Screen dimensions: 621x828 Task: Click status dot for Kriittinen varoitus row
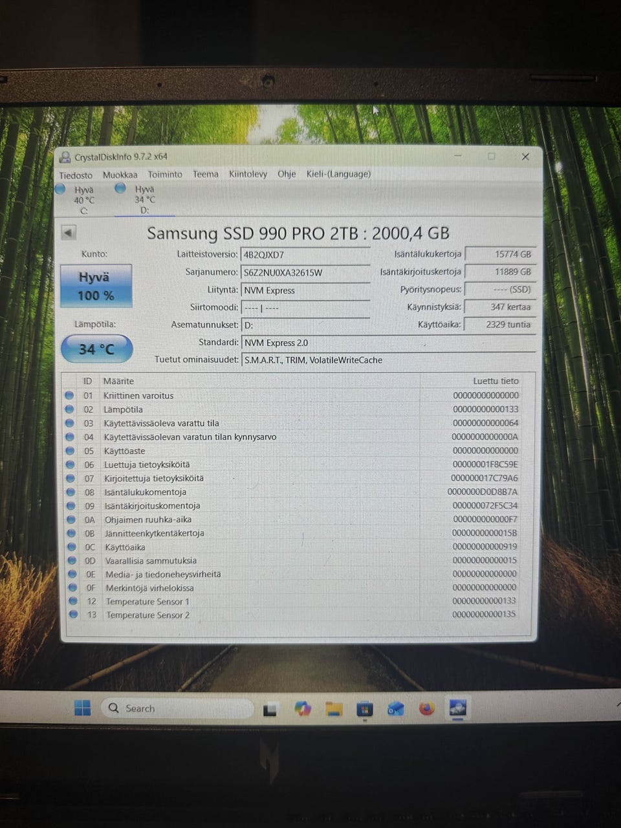[70, 395]
